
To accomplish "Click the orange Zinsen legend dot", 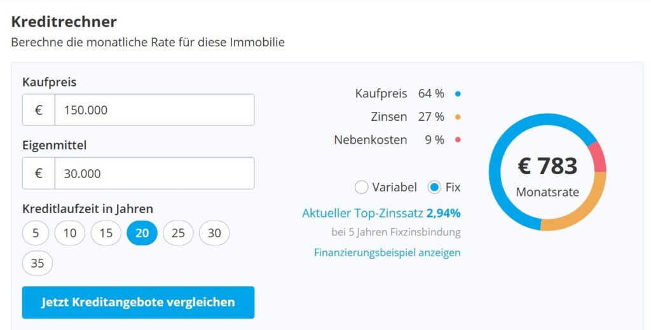I will (x=458, y=117).
